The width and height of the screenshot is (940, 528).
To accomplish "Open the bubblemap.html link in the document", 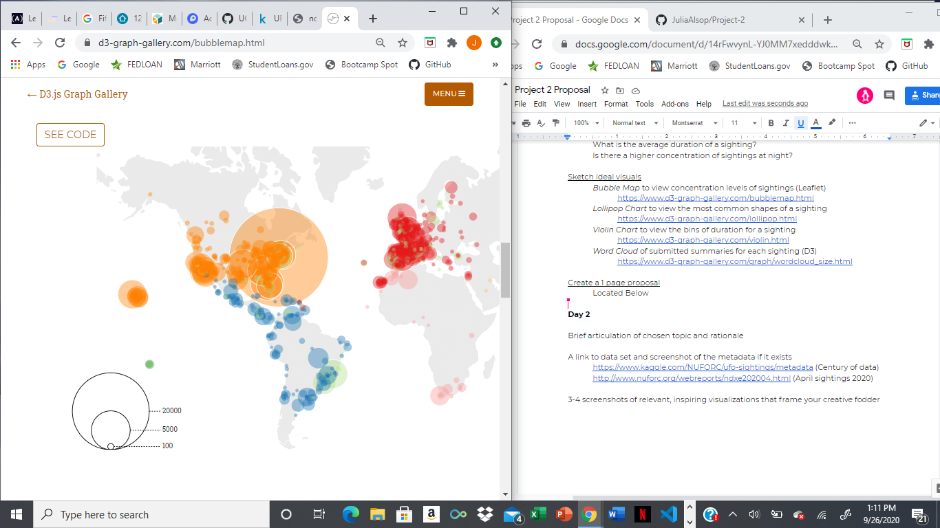I will point(716,198).
